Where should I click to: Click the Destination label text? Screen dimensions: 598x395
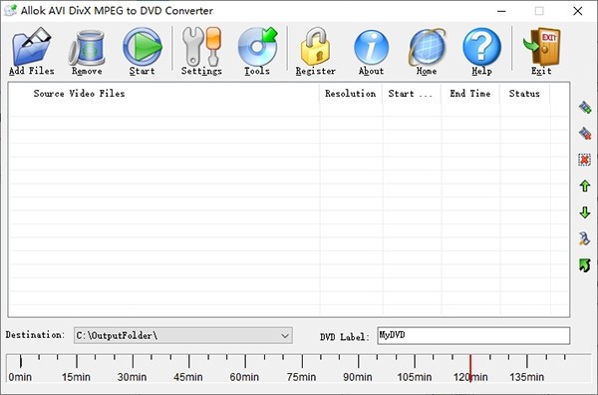pyautogui.click(x=35, y=335)
